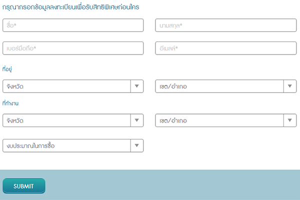Click the registration heading text at top

[x=71, y=7]
